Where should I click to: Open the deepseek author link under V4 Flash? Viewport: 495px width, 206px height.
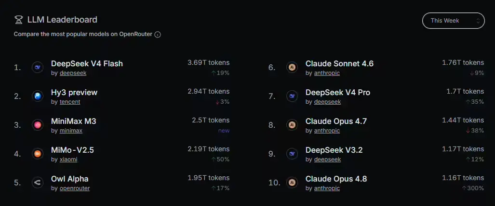[x=73, y=73]
